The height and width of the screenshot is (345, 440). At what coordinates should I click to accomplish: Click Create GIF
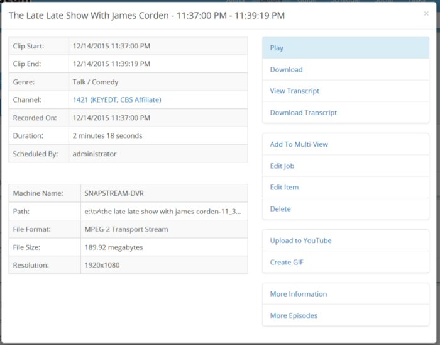tap(346, 262)
